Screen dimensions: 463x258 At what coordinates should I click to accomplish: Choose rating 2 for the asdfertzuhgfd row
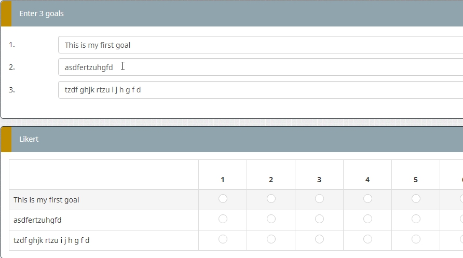coord(271,219)
